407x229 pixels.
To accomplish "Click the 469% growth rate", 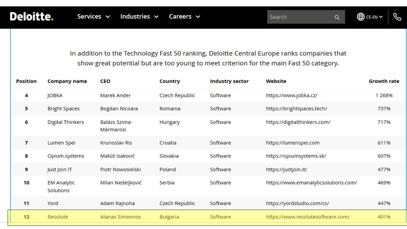I will [x=384, y=183].
